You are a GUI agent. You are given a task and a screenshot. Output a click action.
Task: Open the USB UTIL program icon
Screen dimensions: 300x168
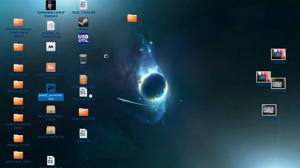(x=83, y=38)
